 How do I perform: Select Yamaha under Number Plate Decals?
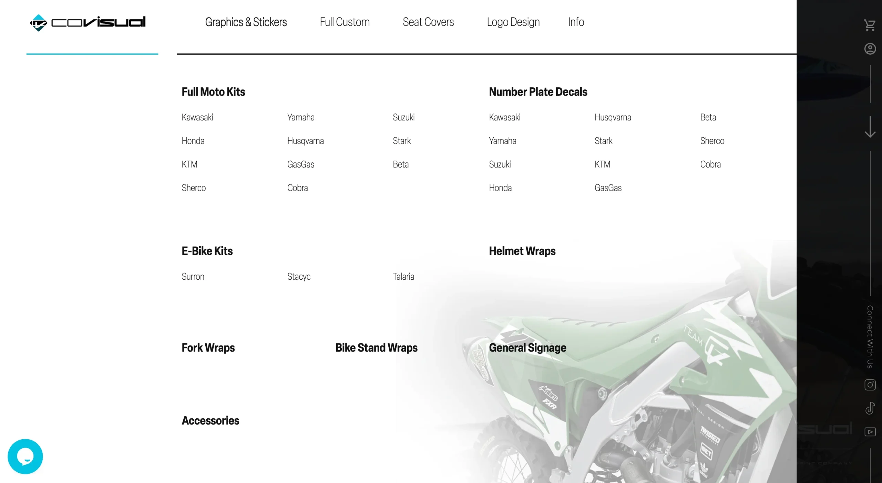502,141
